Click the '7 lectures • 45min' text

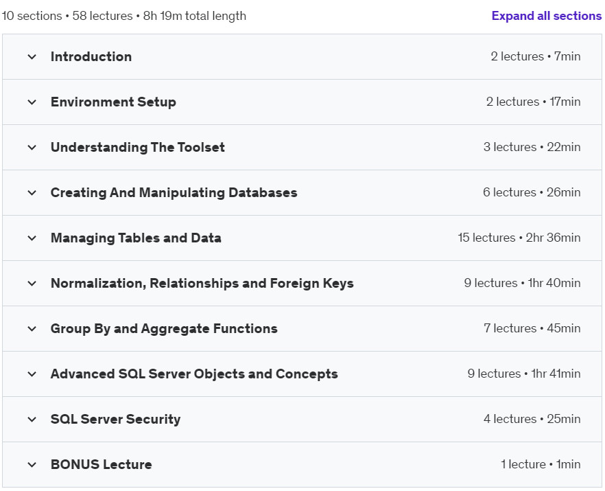[532, 328]
